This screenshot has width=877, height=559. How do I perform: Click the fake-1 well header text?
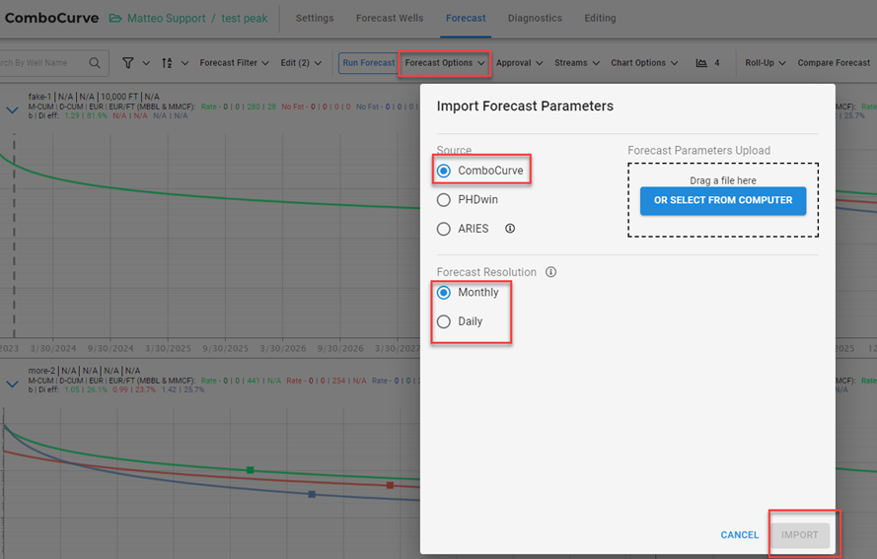(94, 97)
